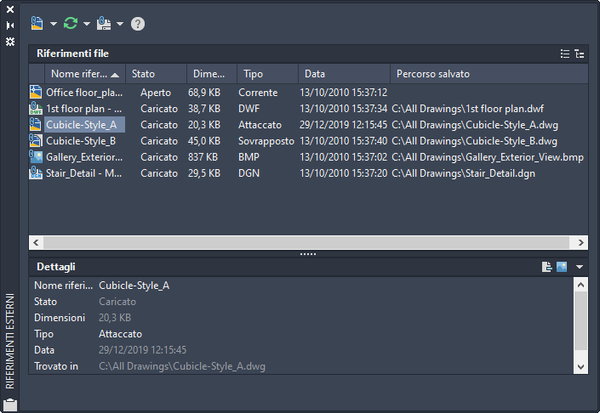This screenshot has width=600, height=413.
Task: Show the Details view mode
Action: [547, 267]
